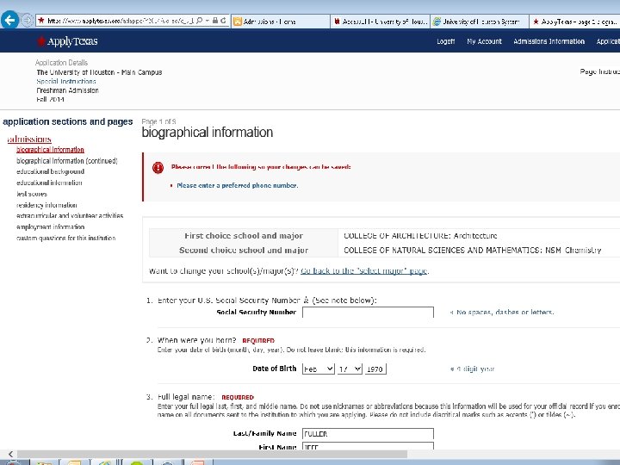Go to test scores page
The width and height of the screenshot is (620, 465).
[x=32, y=194]
